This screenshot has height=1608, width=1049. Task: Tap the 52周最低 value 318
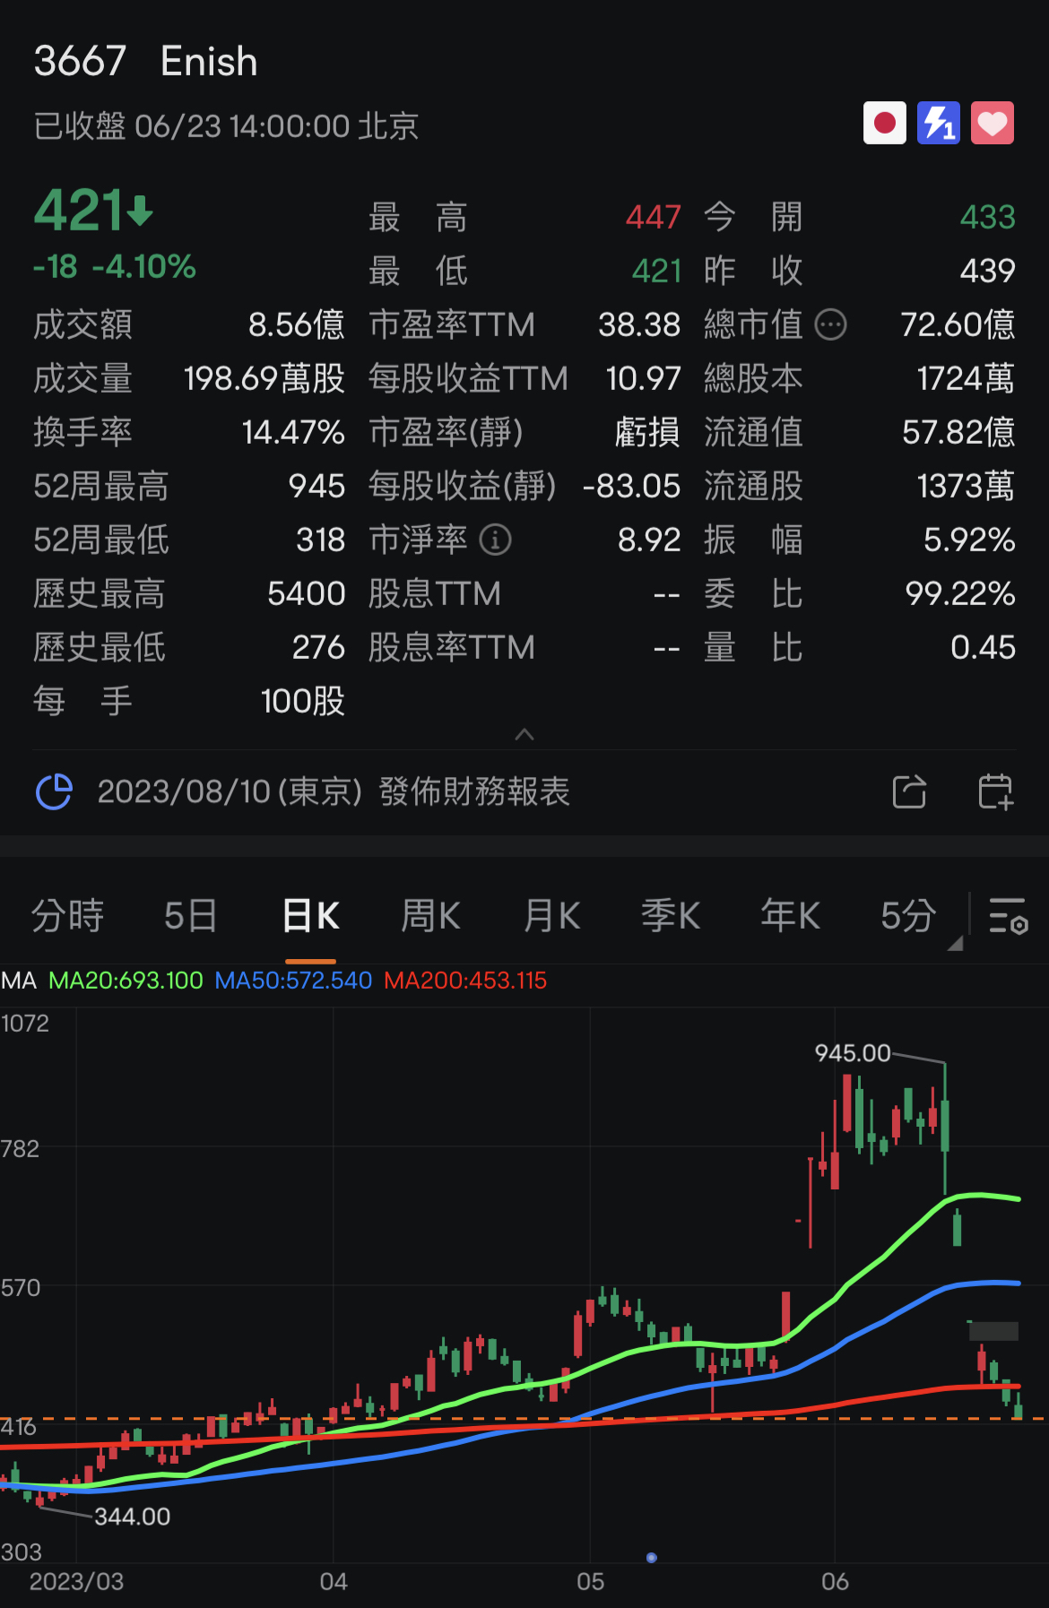pyautogui.click(x=320, y=540)
